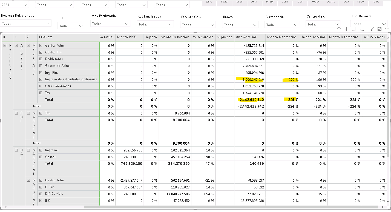Expand the Ingresos row
The height and width of the screenshot is (212, 391).
click(41, 150)
